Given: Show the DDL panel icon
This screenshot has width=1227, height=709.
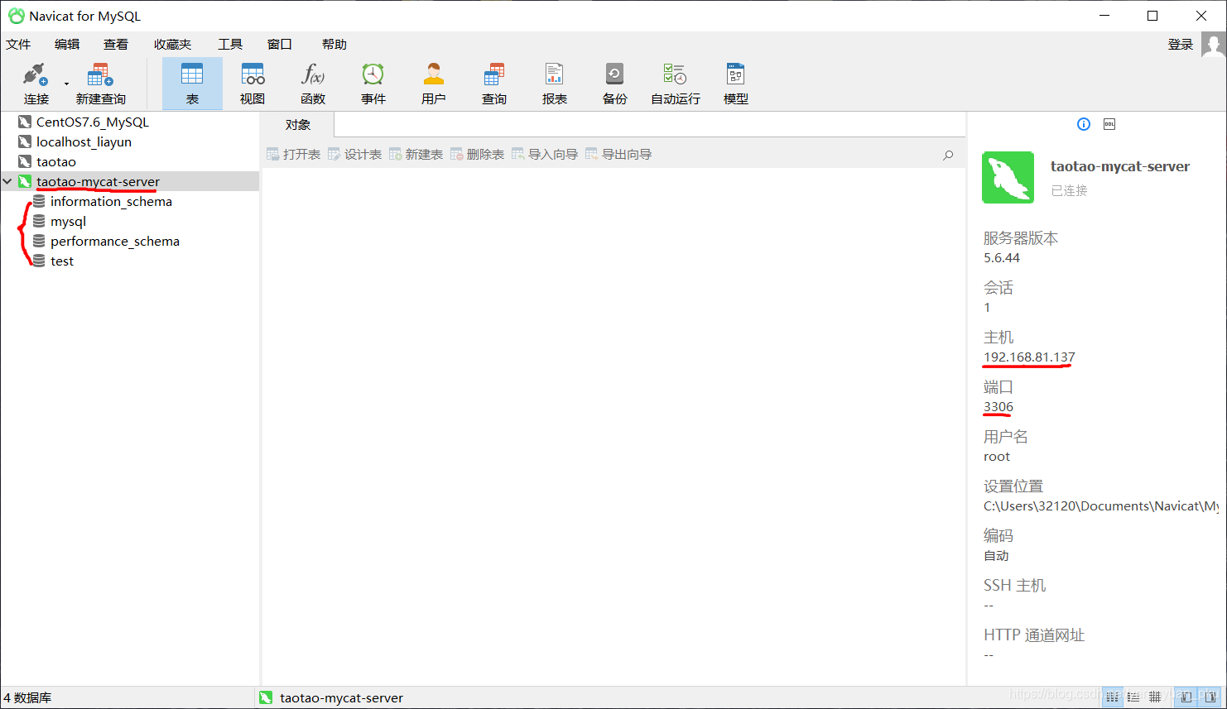Looking at the screenshot, I should [x=1109, y=124].
